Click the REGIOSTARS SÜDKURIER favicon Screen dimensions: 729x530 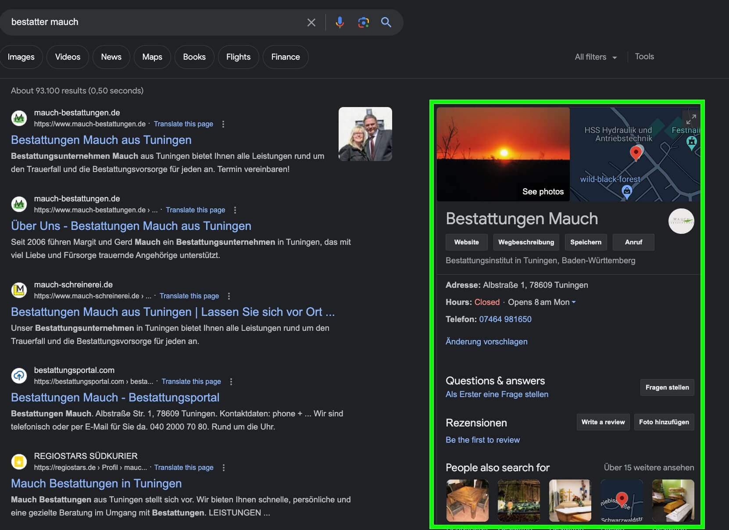pos(19,462)
